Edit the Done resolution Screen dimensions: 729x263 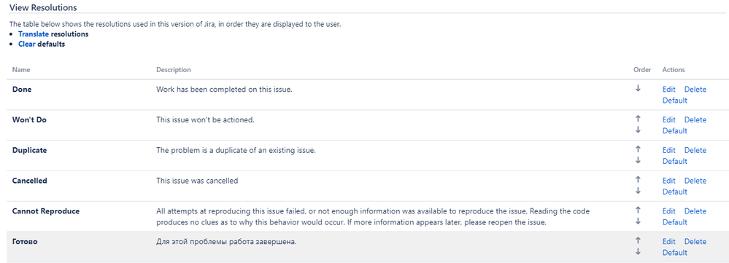tap(668, 89)
